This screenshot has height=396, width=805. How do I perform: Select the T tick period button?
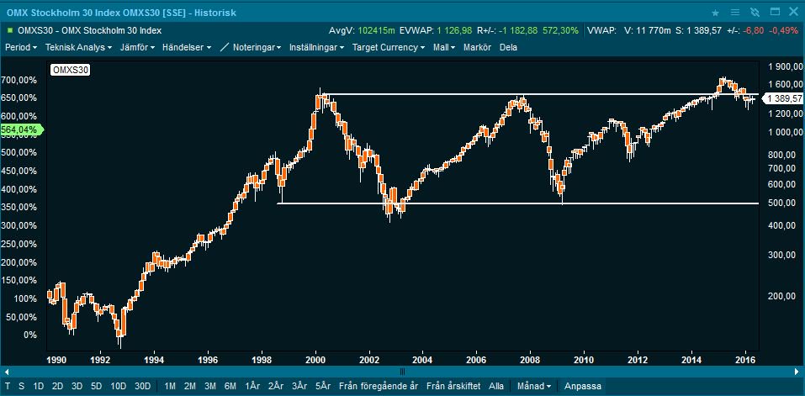tap(8, 386)
